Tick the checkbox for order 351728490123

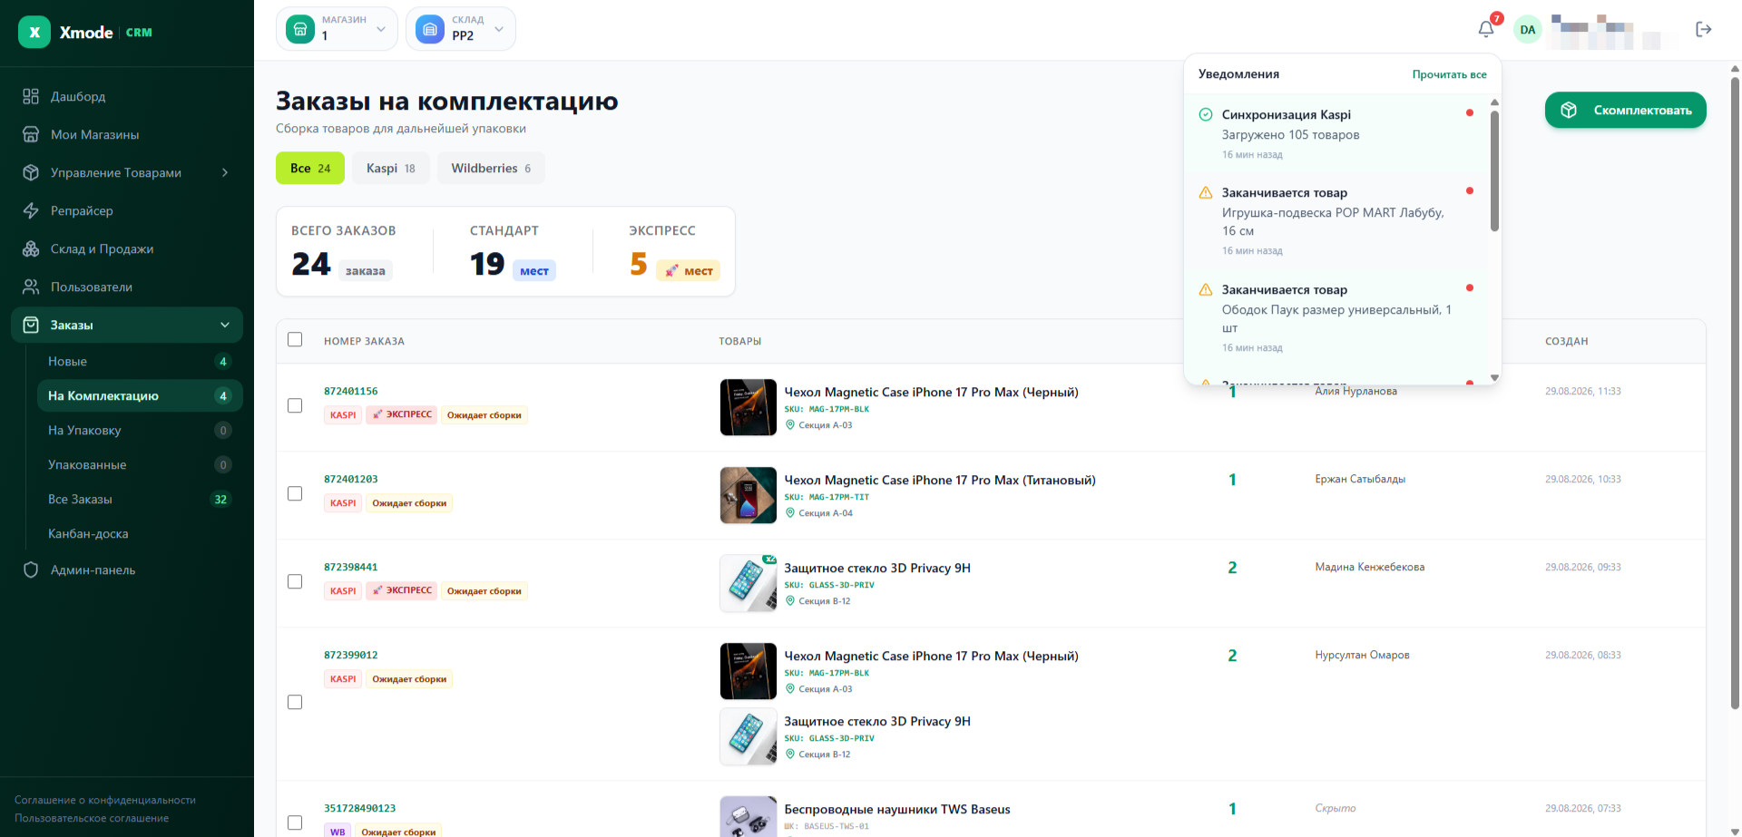click(295, 822)
